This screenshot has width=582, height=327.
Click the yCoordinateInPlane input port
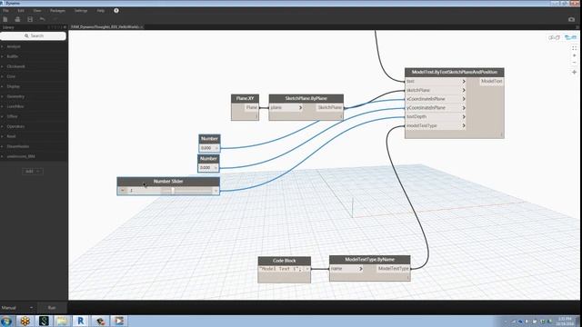(x=436, y=108)
